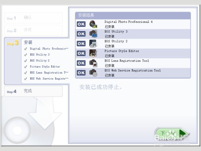Click the Picture Style Editor icon
This screenshot has width=201, height=151.
pos(93,53)
